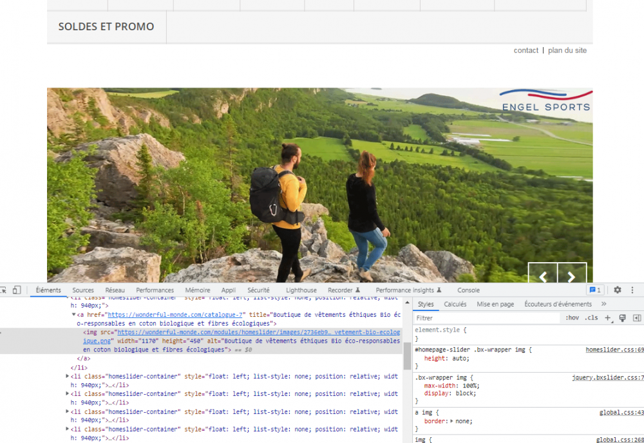Edit the height: auto value
This screenshot has width=644, height=443.
click(459, 359)
